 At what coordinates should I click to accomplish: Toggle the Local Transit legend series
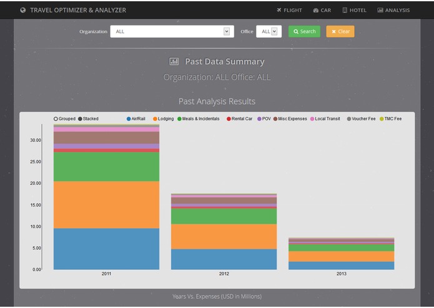(325, 119)
